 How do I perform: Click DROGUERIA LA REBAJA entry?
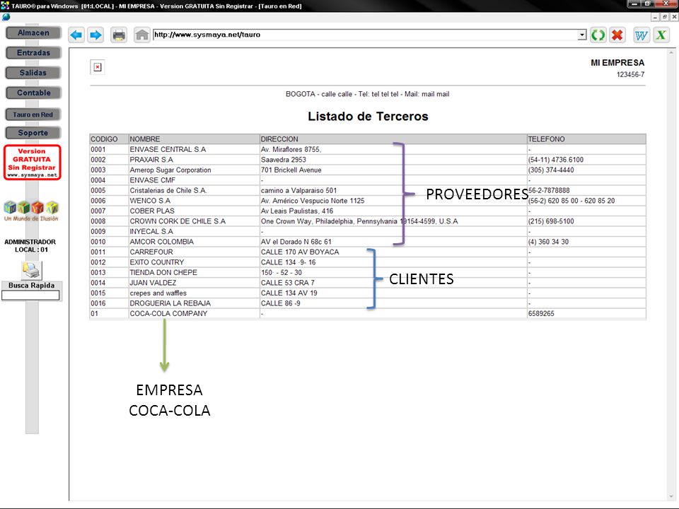[x=170, y=303]
